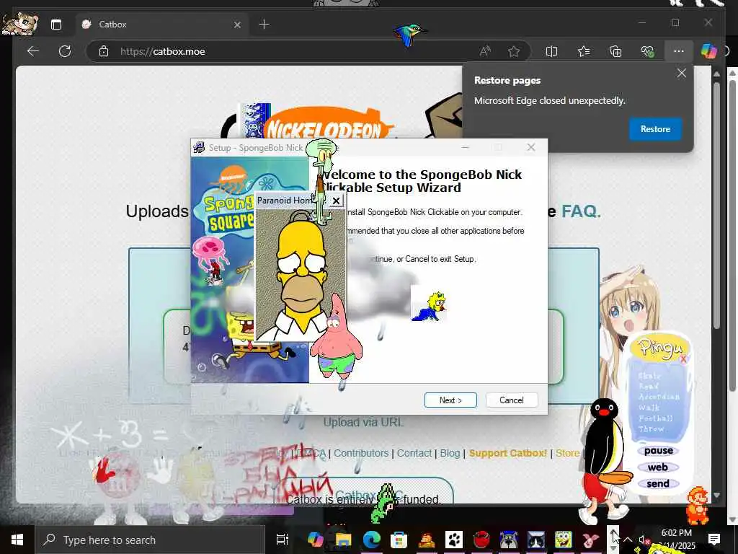Click web button on Pingu panel
The height and width of the screenshot is (554, 738).
click(657, 467)
